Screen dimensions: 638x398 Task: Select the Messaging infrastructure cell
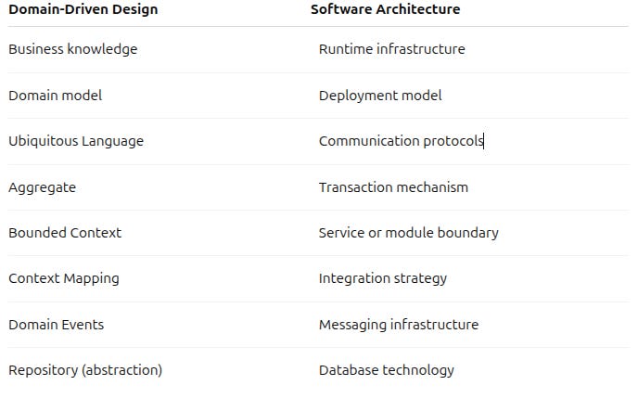tap(399, 325)
